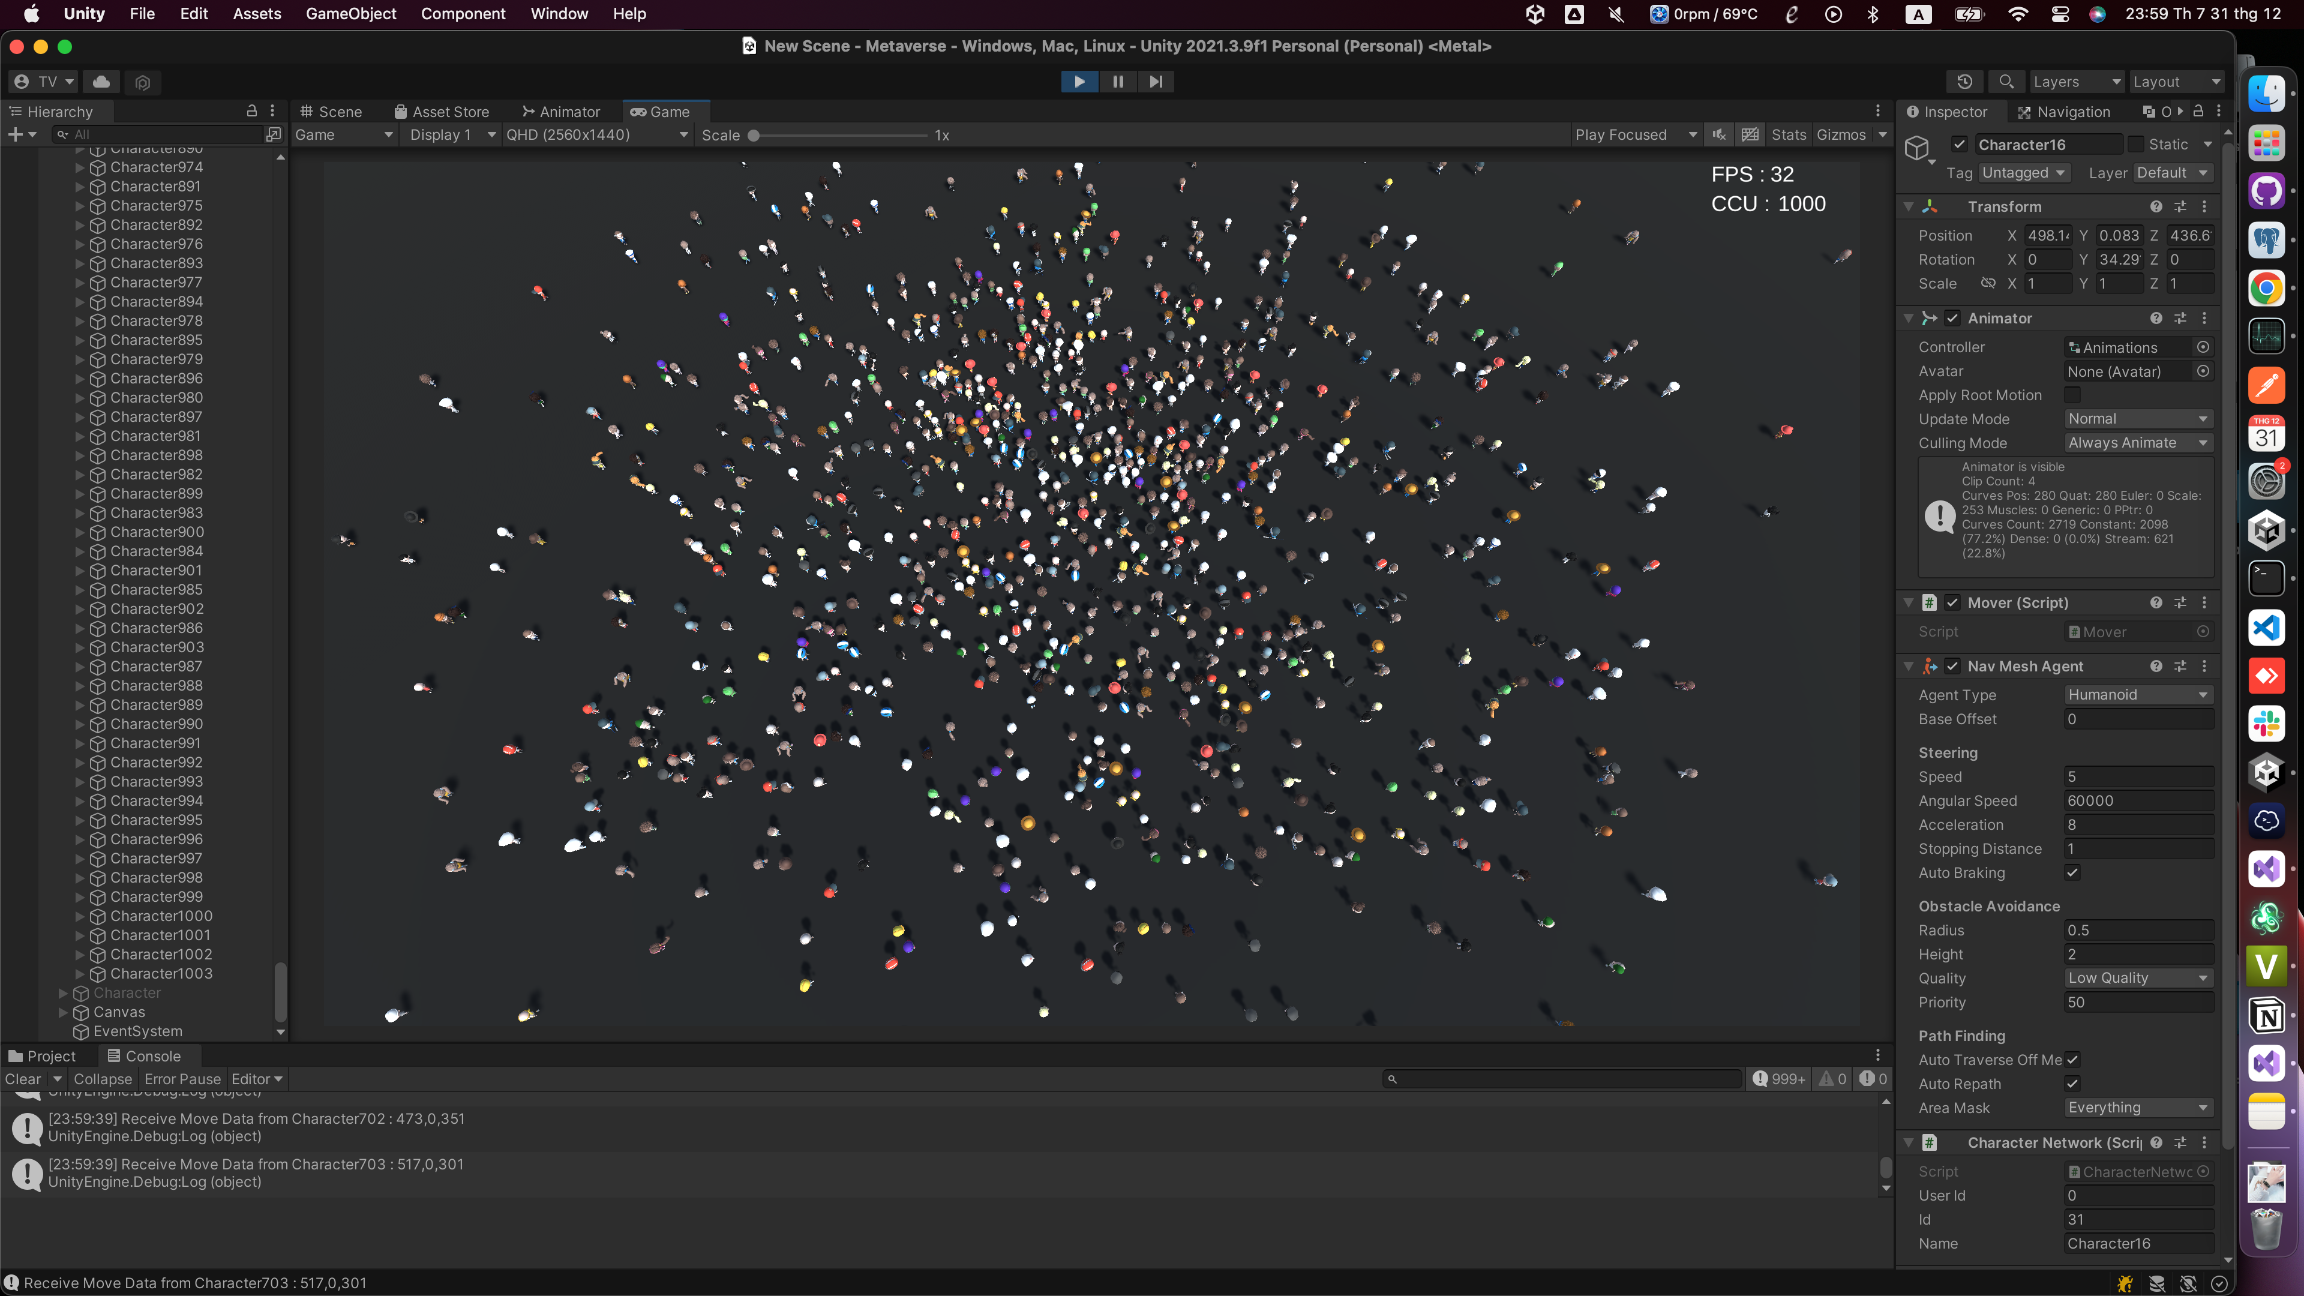
Task: Click the Stats button in Game view
Action: tap(1789, 134)
